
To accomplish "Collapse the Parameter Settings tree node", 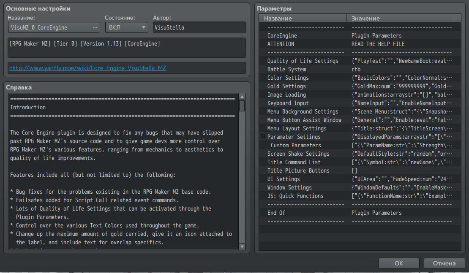I will tap(263, 136).
